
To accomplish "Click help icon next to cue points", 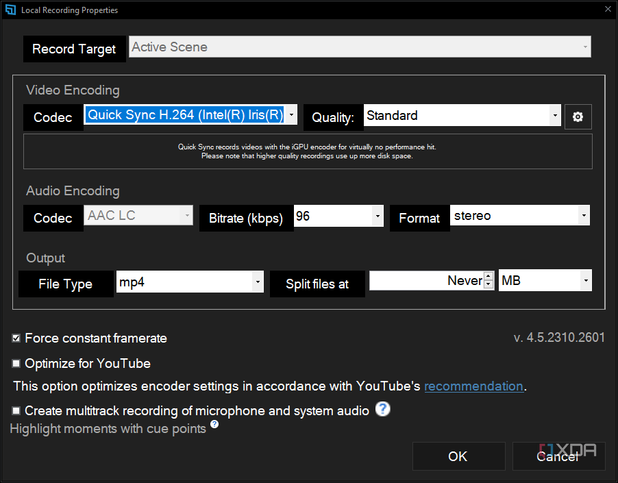I will 214,424.
